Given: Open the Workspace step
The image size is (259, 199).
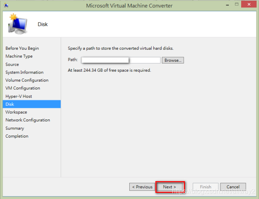Looking at the screenshot, I should coord(16,112).
